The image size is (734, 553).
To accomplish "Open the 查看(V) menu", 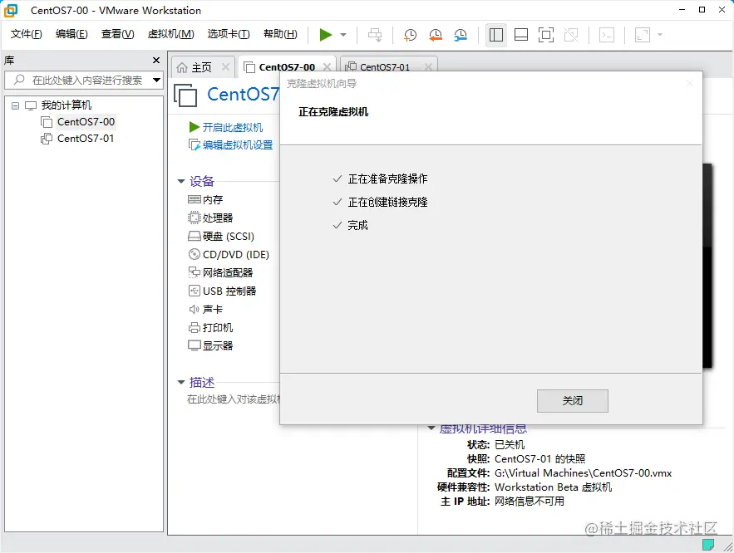I will (117, 34).
